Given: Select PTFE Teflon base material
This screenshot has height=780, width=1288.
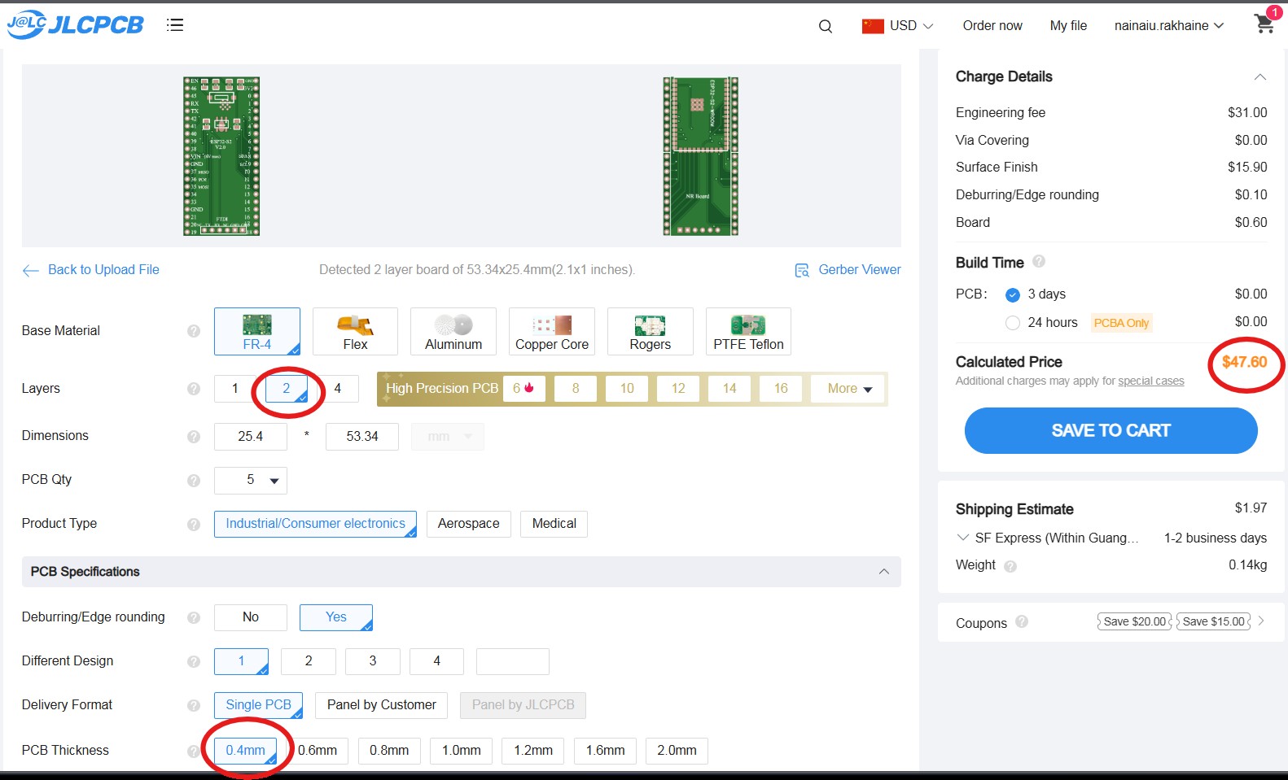Looking at the screenshot, I should [749, 331].
